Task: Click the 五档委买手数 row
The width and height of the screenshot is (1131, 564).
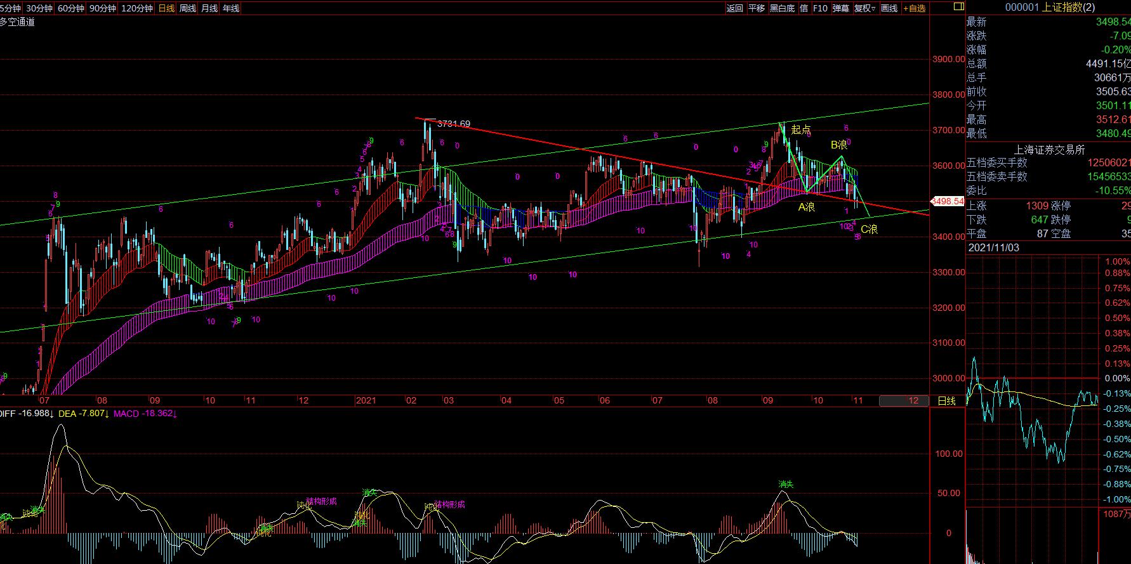Action: click(x=1048, y=163)
